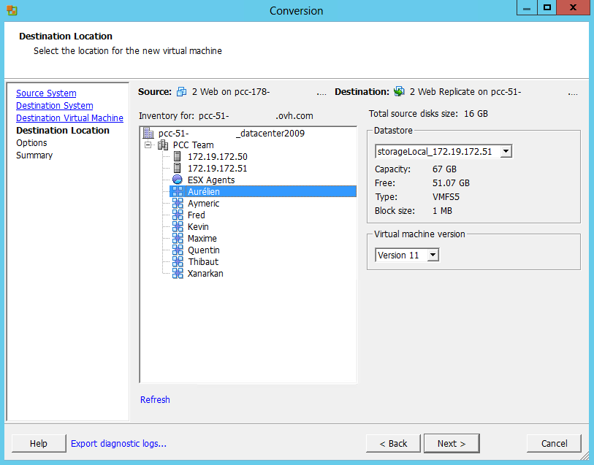Image resolution: width=594 pixels, height=465 pixels.
Task: Collapse the PCC Team tree node
Action: coord(149,145)
